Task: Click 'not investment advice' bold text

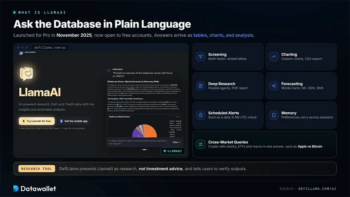Action: (161, 169)
